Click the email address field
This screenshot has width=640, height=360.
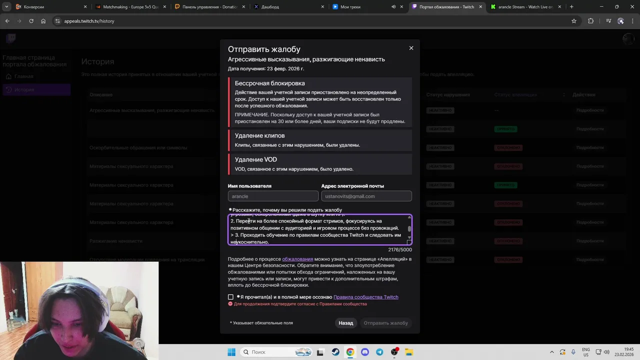(366, 196)
